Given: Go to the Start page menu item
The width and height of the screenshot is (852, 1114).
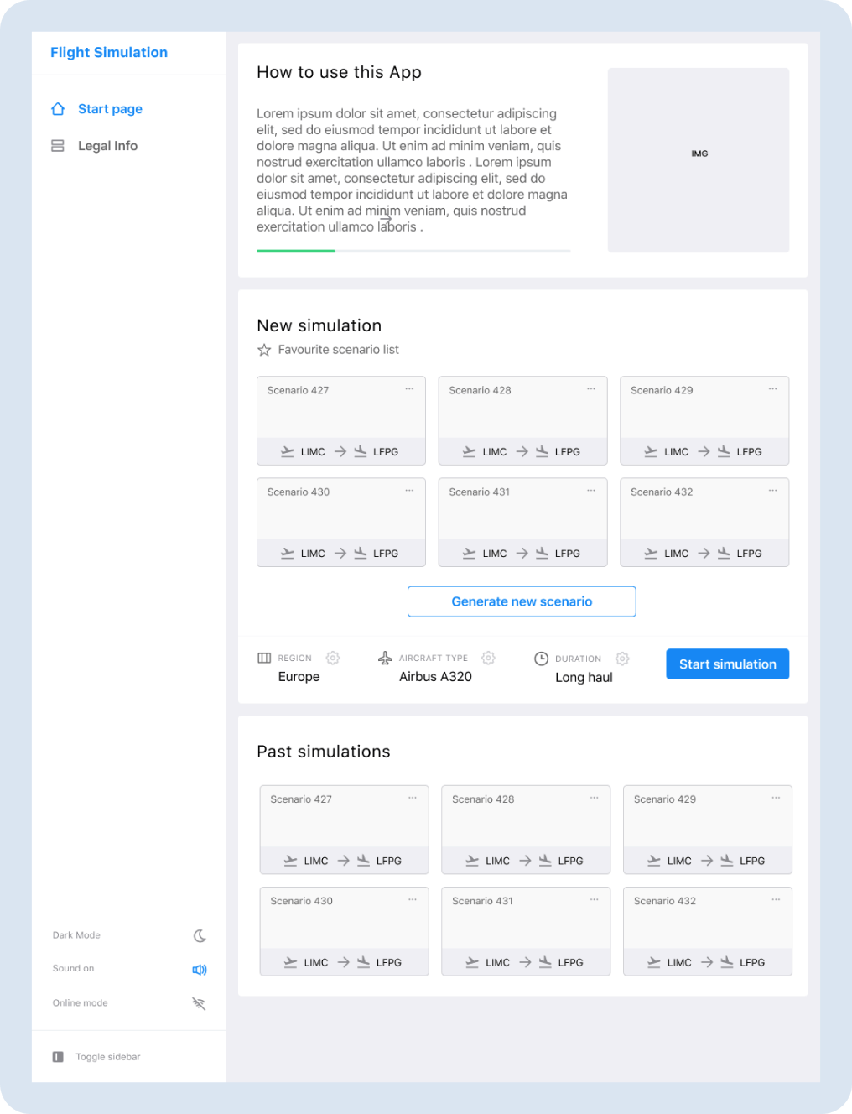Looking at the screenshot, I should [110, 109].
